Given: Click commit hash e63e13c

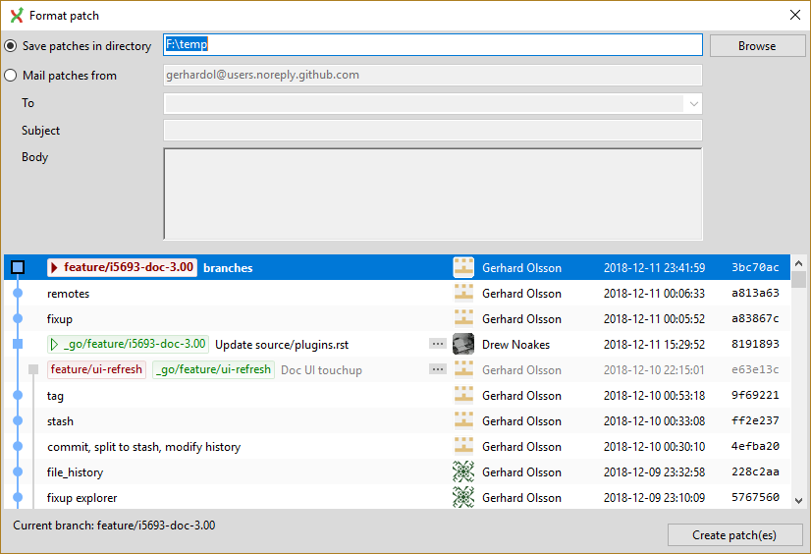Looking at the screenshot, I should click(x=755, y=369).
